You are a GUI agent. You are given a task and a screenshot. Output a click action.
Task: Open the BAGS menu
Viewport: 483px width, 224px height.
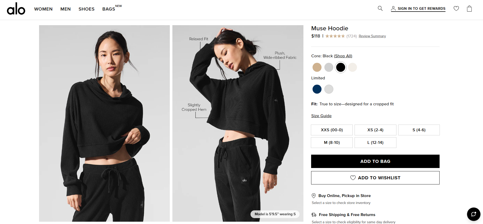pos(109,9)
